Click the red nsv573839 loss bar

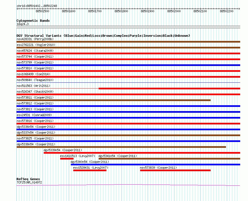[175, 170]
